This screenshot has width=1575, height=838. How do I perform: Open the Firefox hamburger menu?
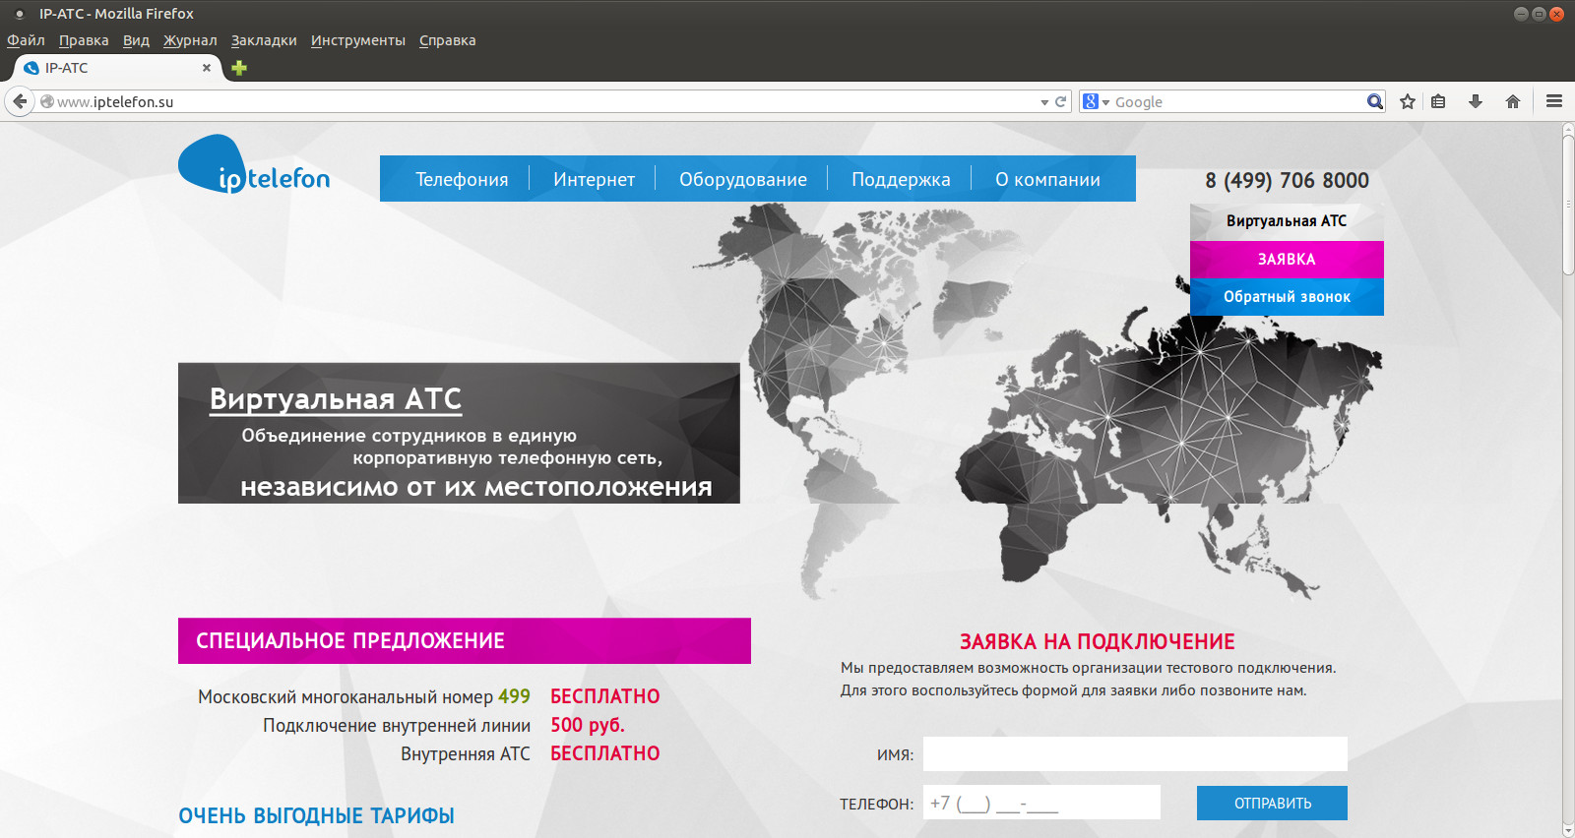coord(1554,101)
